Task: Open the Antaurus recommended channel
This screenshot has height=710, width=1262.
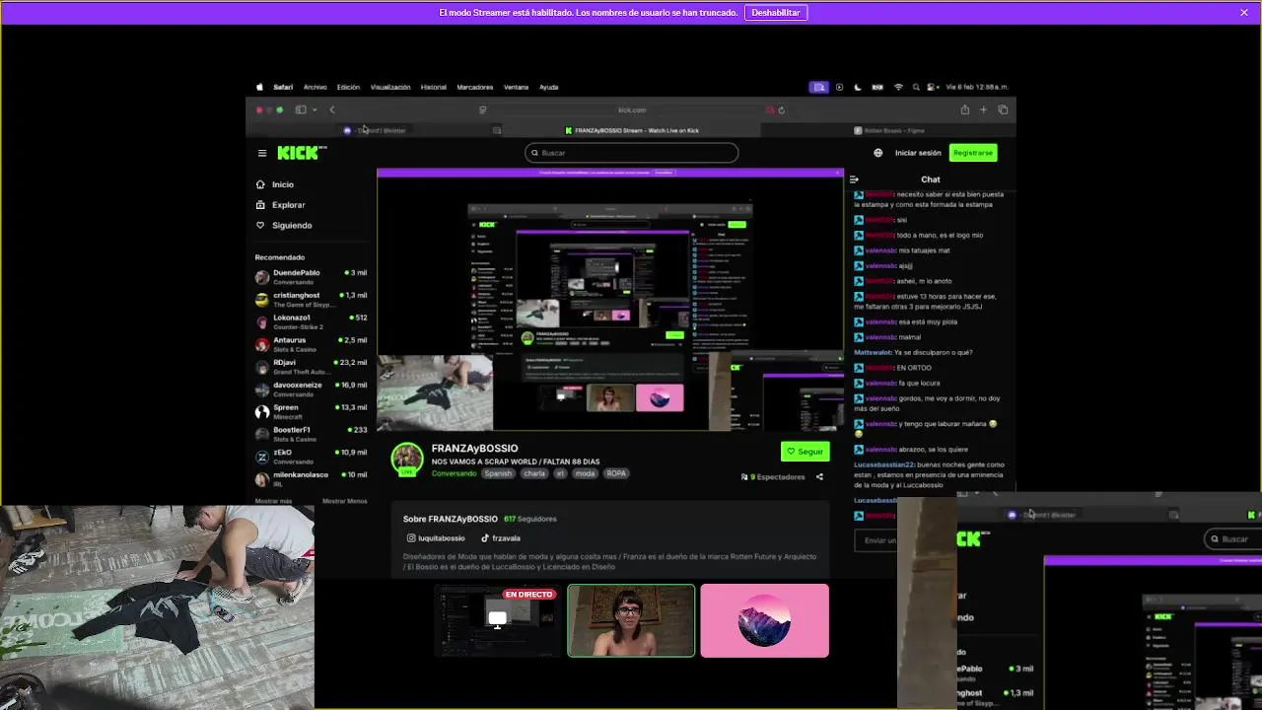Action: coord(311,344)
